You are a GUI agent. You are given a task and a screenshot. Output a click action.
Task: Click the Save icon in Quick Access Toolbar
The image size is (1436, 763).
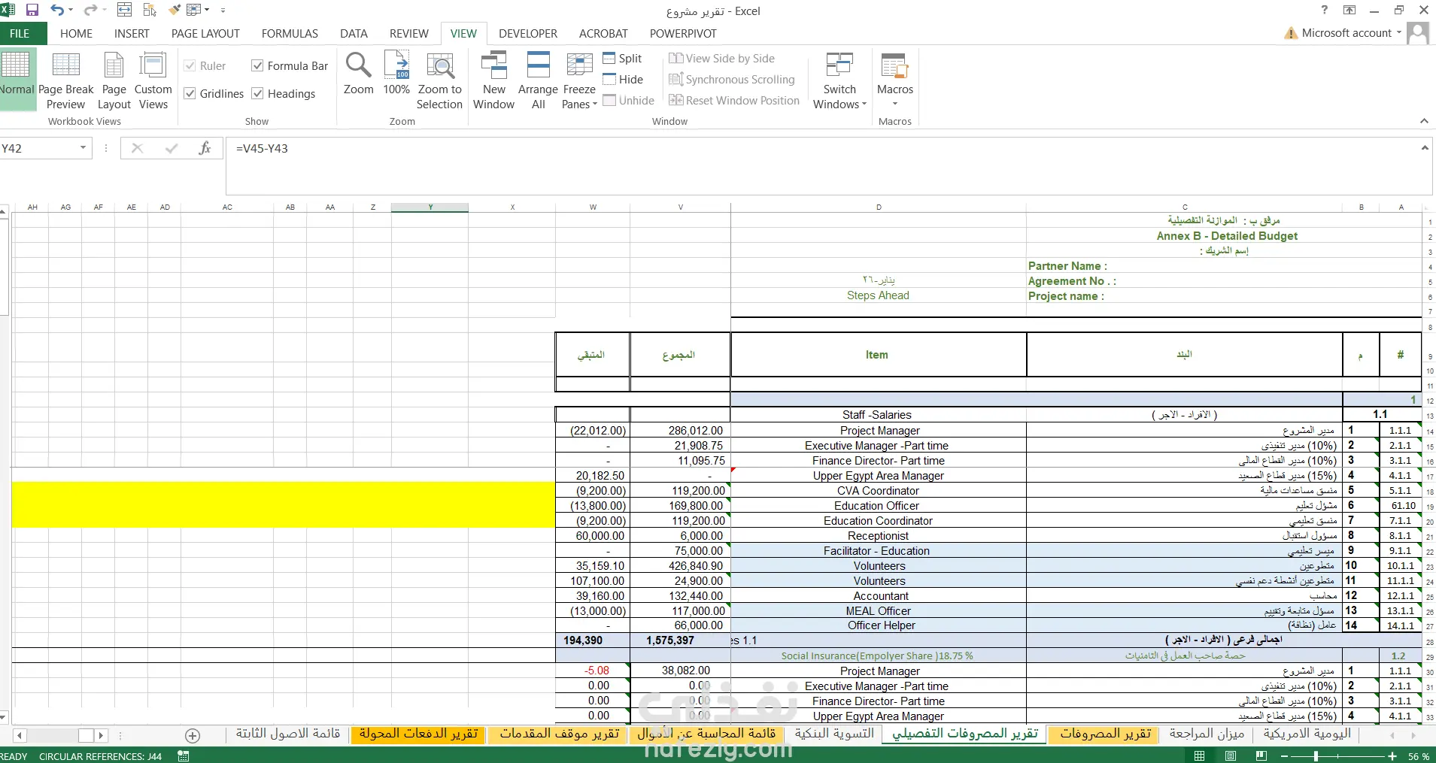click(32, 11)
